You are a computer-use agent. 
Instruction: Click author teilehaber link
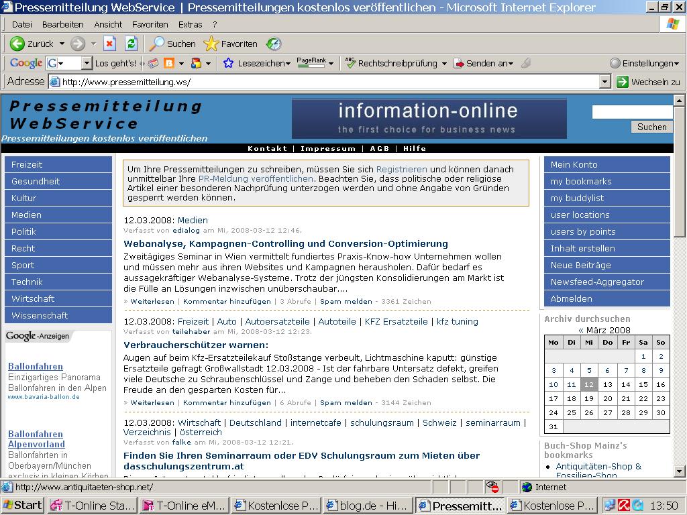click(x=191, y=331)
